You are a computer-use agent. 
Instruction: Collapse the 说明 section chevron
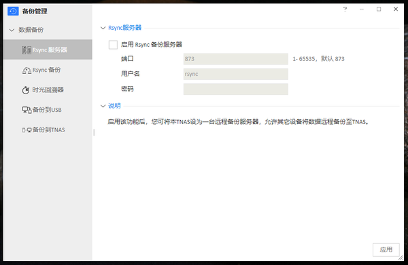click(x=103, y=106)
